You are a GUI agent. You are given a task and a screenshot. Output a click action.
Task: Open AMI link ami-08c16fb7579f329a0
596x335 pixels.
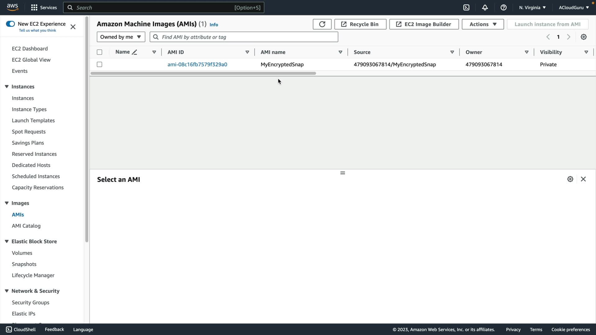tap(197, 65)
